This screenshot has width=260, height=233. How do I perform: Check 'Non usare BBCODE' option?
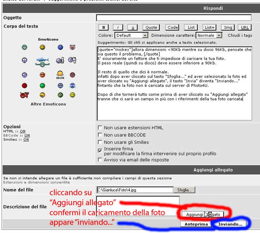[100, 135]
